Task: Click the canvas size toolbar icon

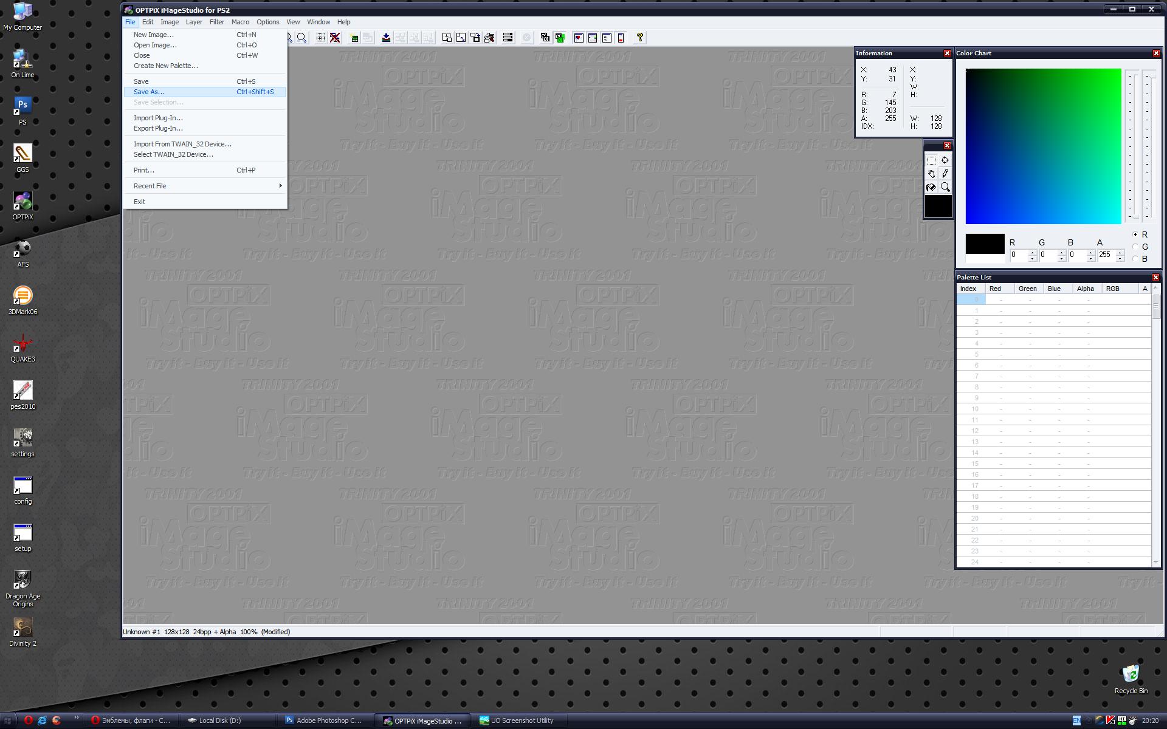Action: [447, 38]
